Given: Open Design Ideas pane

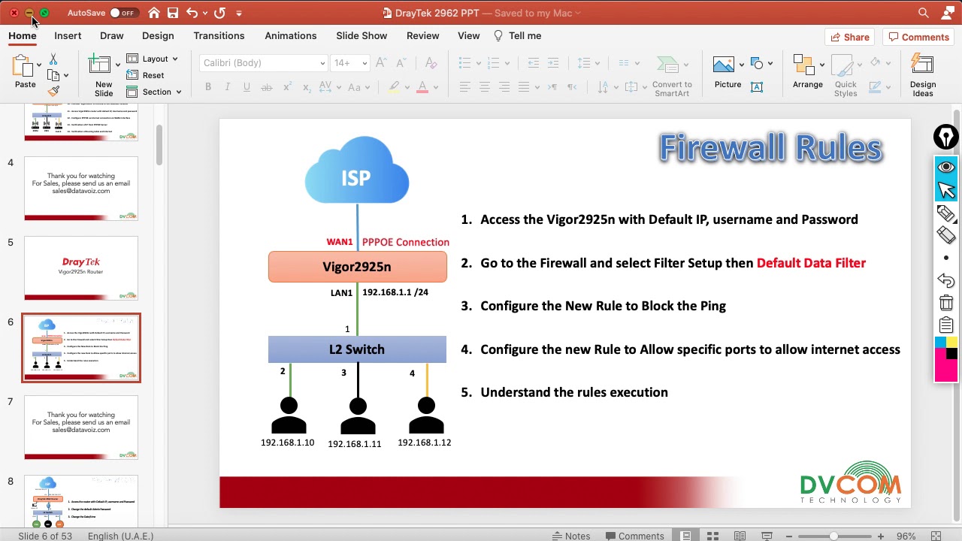Looking at the screenshot, I should (x=922, y=75).
